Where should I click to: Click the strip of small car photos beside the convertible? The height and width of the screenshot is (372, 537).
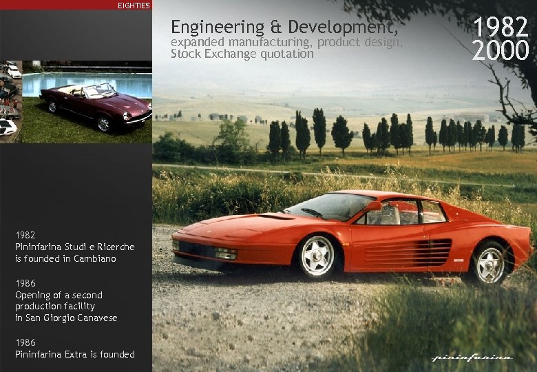[x=11, y=102]
